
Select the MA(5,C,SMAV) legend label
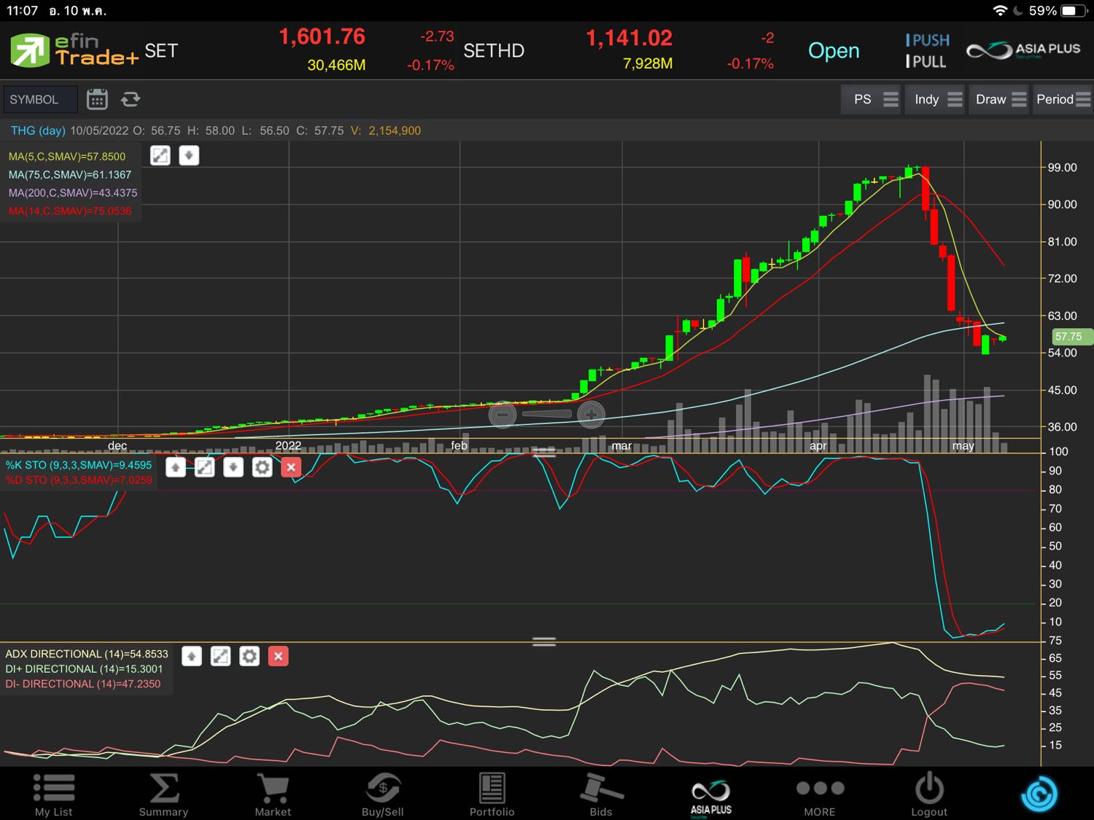click(67, 157)
